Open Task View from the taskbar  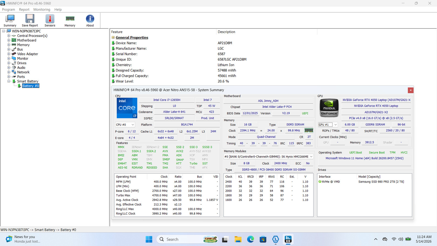[x=225, y=239]
